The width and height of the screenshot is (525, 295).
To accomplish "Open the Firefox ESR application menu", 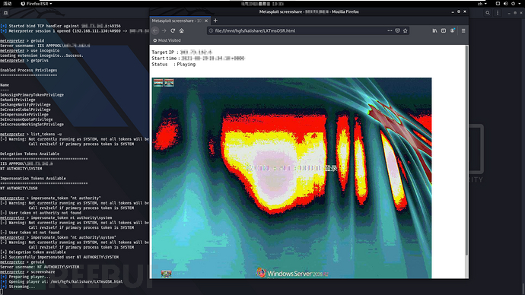I will point(37,4).
